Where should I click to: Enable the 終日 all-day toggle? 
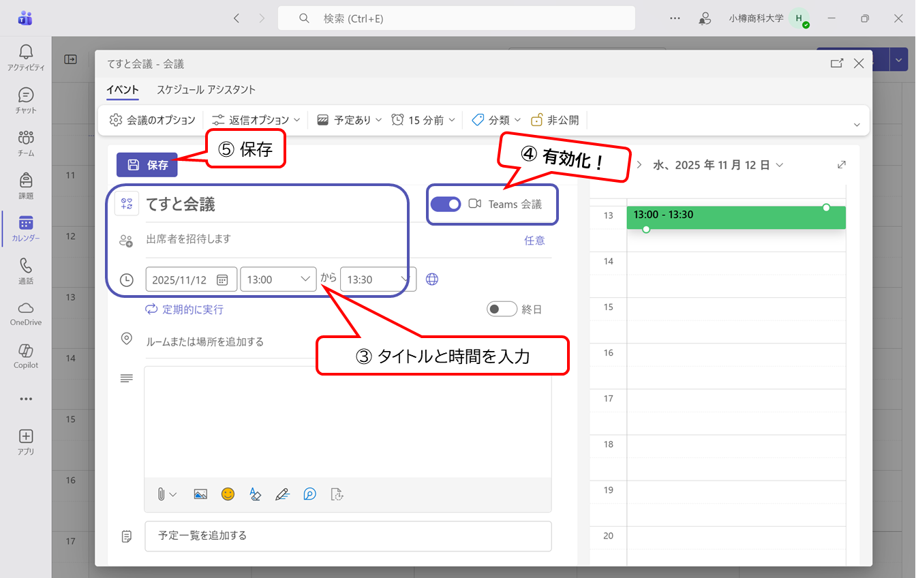(x=502, y=309)
